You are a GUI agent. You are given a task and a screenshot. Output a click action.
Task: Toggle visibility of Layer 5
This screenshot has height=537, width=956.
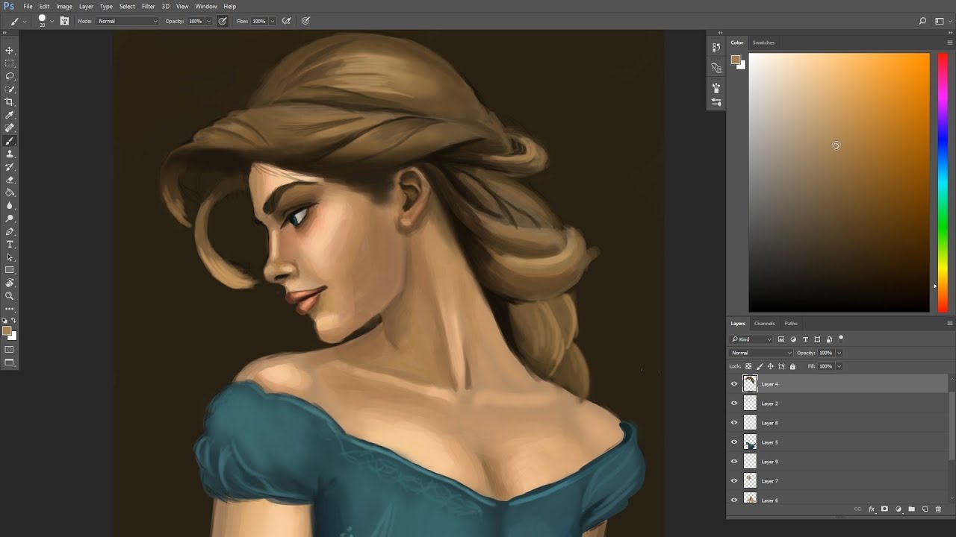click(734, 442)
